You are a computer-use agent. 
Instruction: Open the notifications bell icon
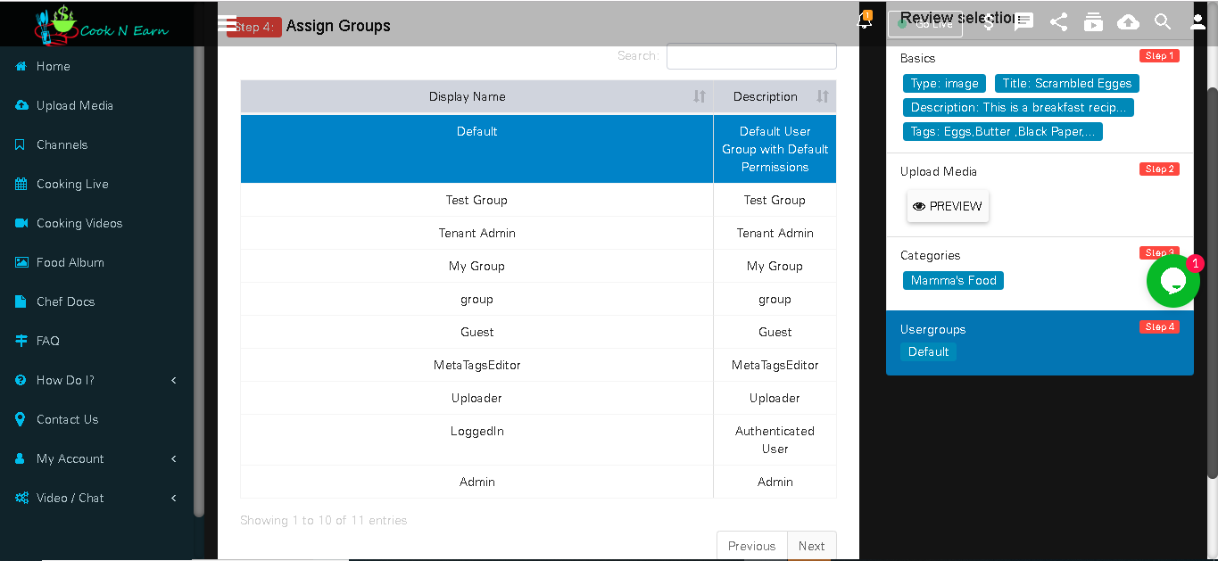(864, 21)
